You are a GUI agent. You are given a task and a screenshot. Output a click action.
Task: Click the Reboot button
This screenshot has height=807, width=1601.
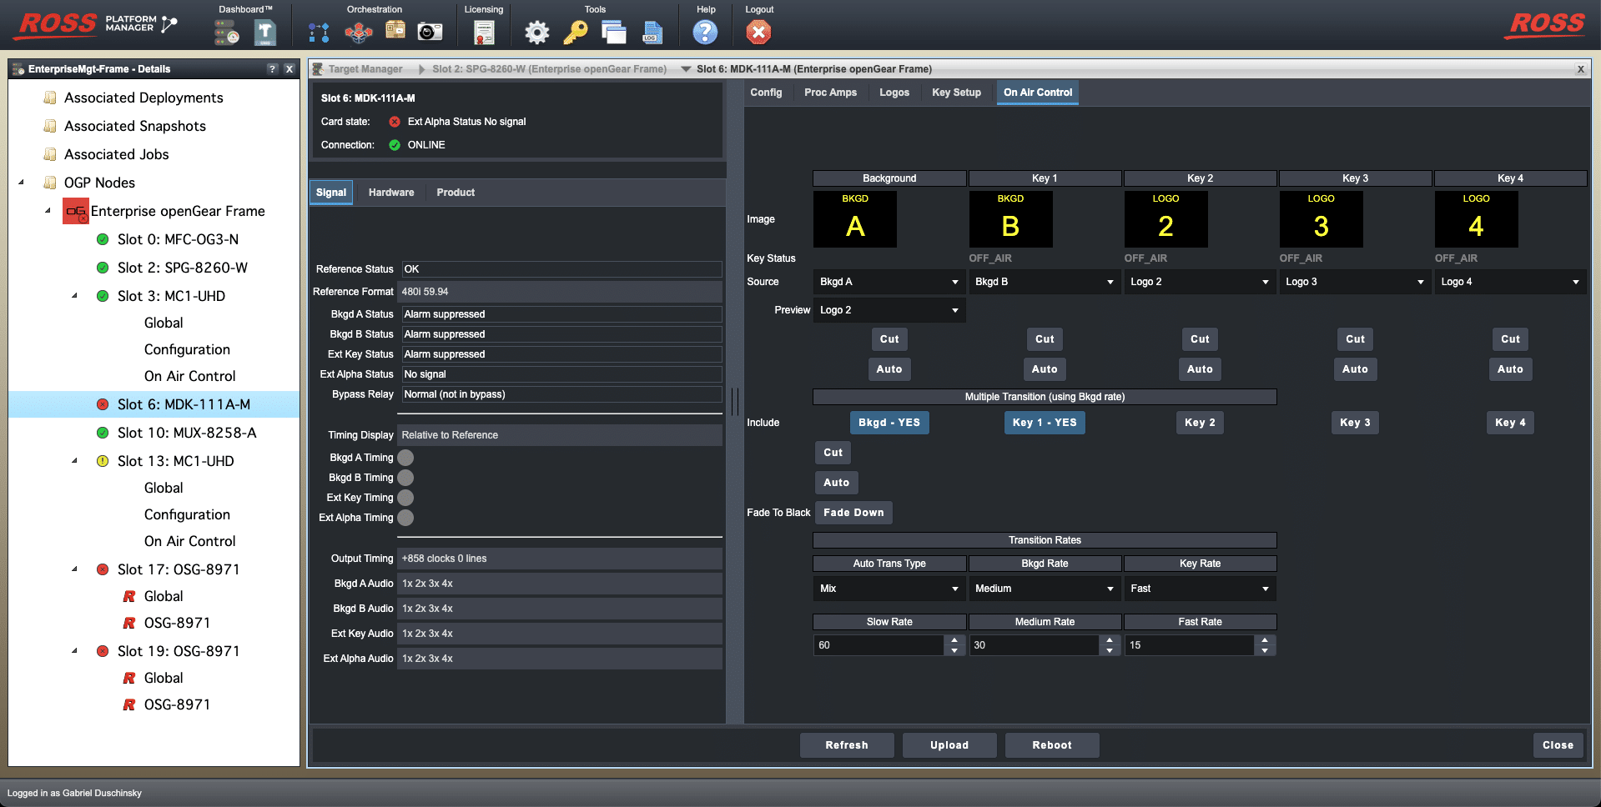(1052, 745)
